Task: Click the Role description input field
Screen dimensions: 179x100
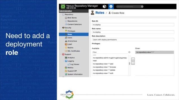Action: tap(133, 39)
